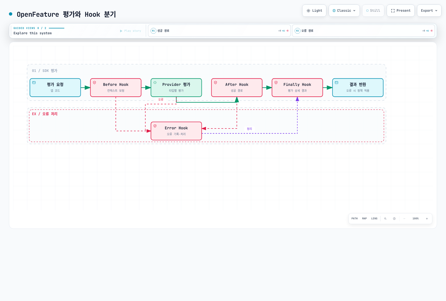Enter Present mode
Image resolution: width=446 pixels, height=301 pixels.
[x=401, y=11]
